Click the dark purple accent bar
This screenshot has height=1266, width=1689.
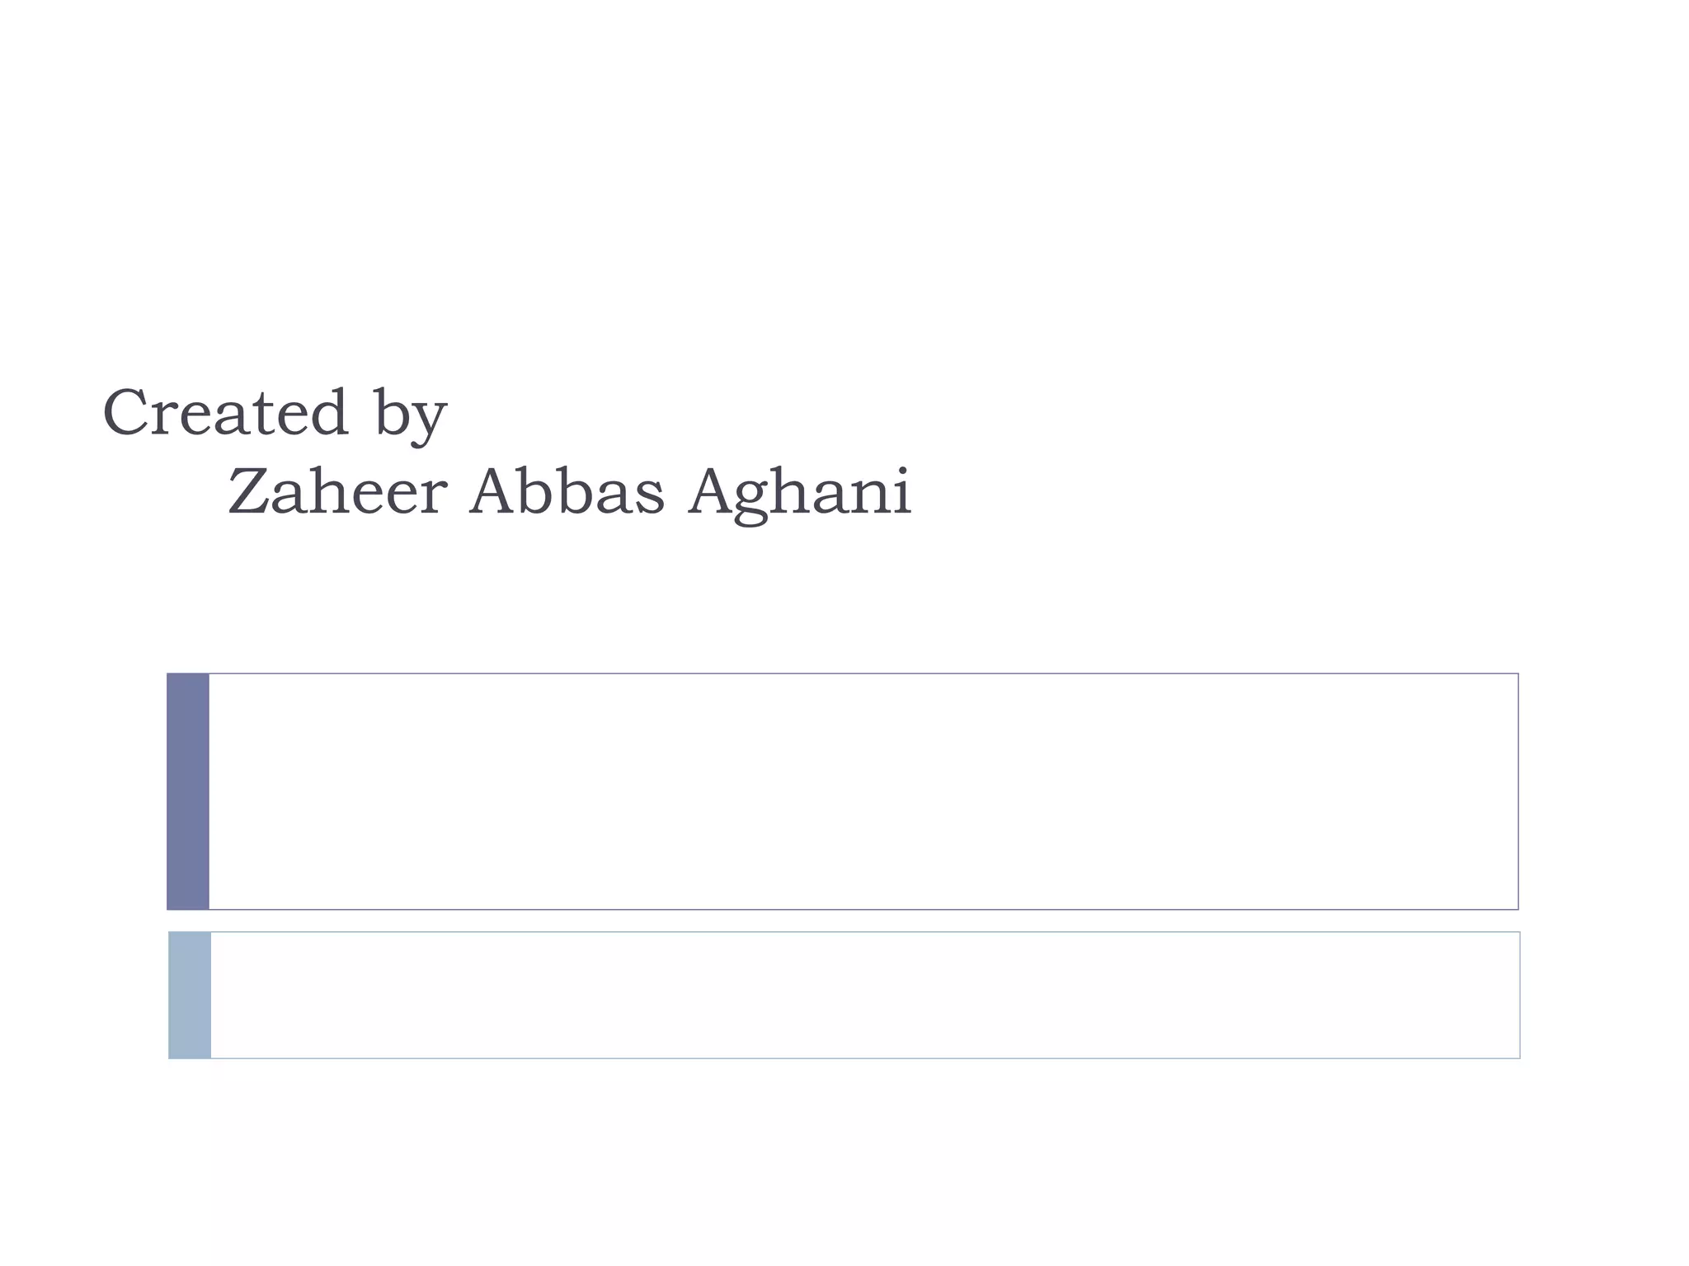(x=188, y=791)
